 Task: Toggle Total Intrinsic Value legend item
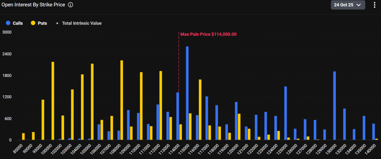(79, 23)
